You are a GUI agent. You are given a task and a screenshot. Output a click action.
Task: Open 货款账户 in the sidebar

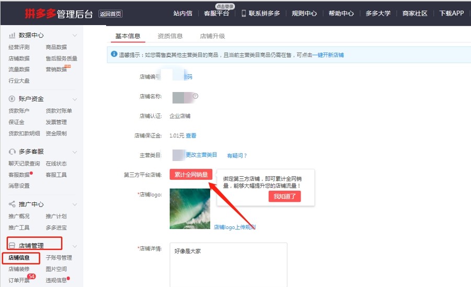pos(19,111)
